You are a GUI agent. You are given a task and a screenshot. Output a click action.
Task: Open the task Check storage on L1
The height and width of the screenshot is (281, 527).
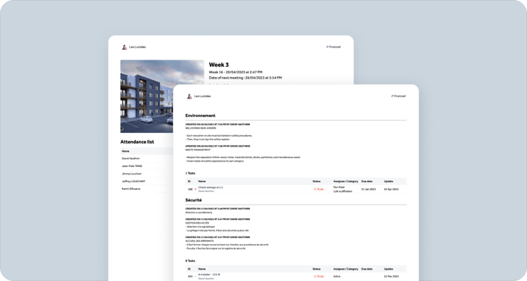(x=211, y=187)
